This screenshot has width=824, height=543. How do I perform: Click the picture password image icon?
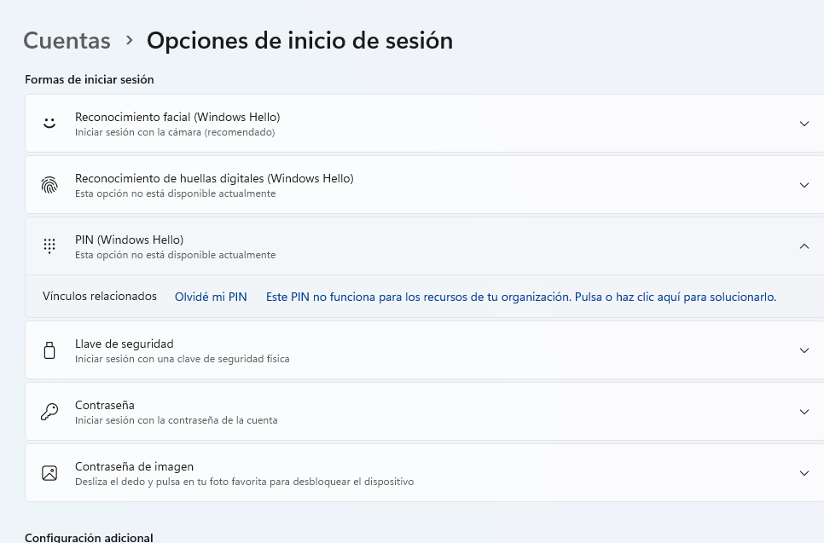(49, 473)
